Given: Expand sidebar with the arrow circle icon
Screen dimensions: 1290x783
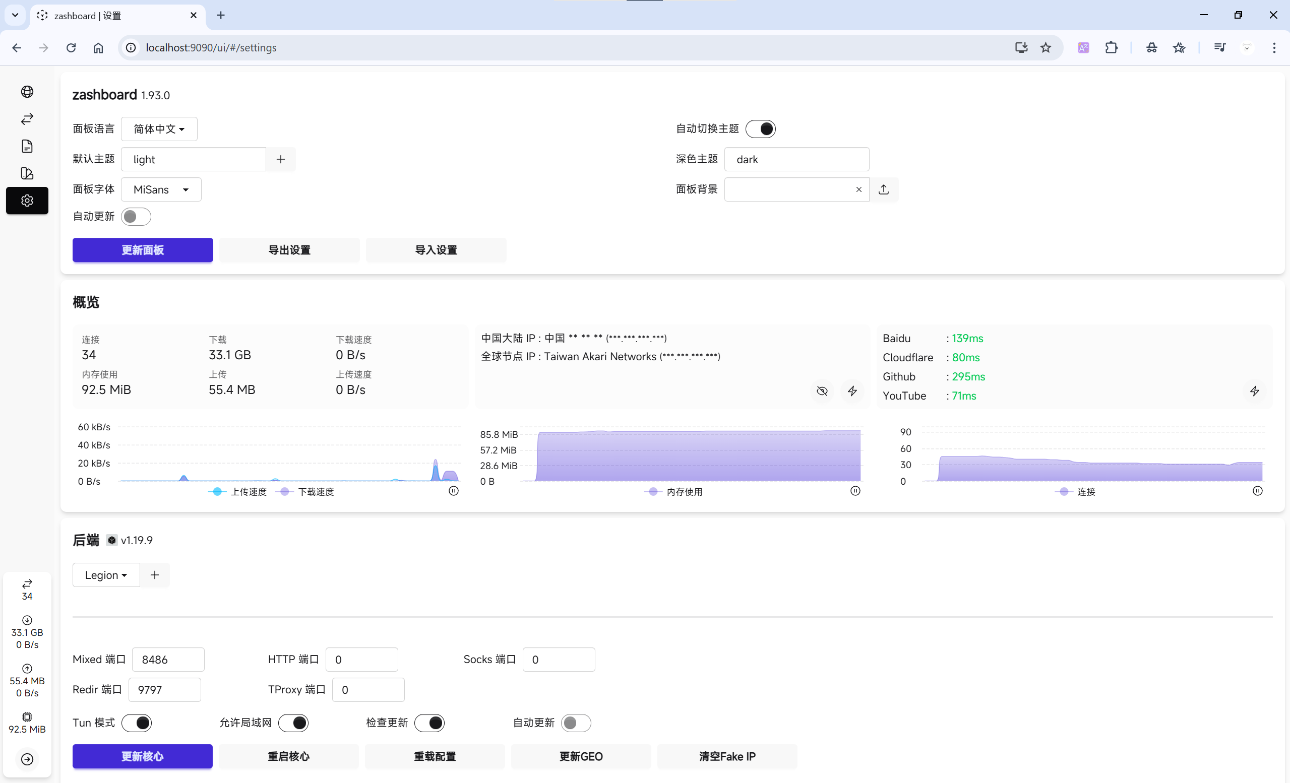Looking at the screenshot, I should click(27, 759).
